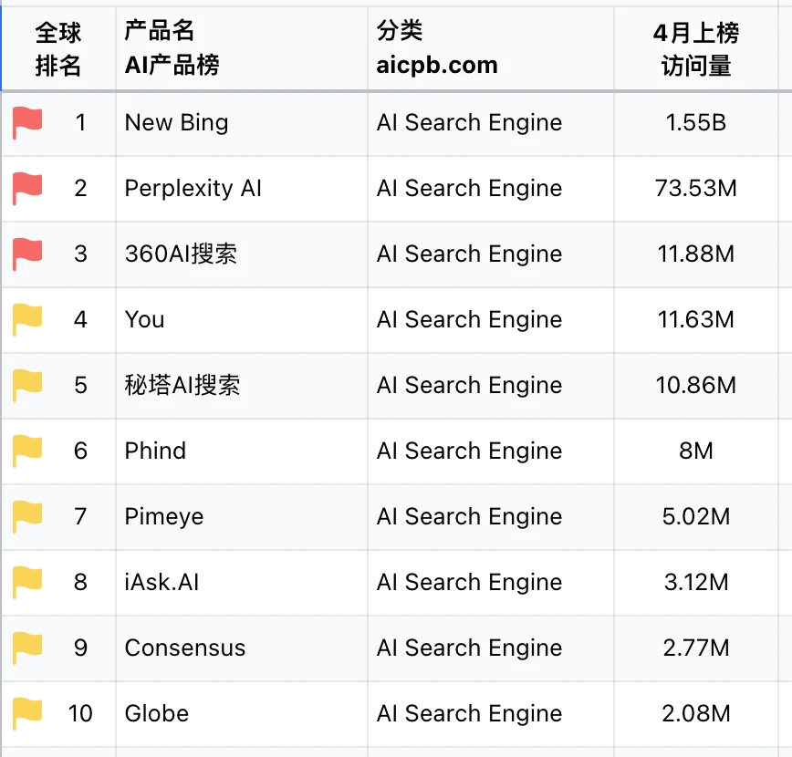The width and height of the screenshot is (792, 757).
Task: Select the 产品名 column header
Action: coord(172,49)
